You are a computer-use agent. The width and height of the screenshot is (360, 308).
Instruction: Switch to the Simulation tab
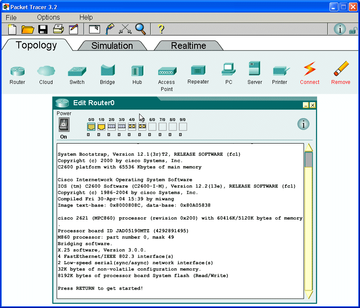(x=112, y=45)
